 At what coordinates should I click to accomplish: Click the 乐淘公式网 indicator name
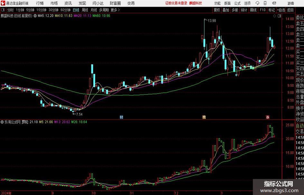point(13,122)
